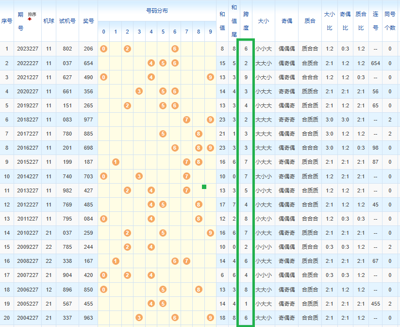Click orange ball 9 in row 2021227
The width and height of the screenshot is (400, 327).
click(x=210, y=77)
